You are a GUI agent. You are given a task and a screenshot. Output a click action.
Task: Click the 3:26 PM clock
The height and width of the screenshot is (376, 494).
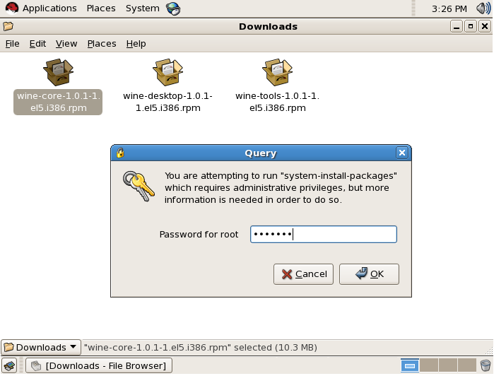click(x=449, y=8)
